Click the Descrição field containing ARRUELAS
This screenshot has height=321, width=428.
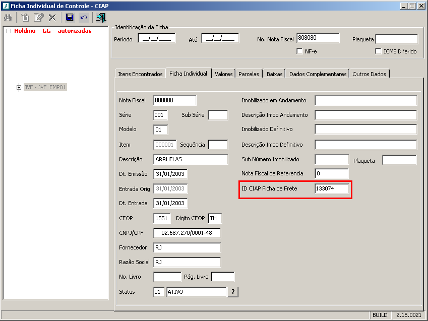(x=187, y=159)
